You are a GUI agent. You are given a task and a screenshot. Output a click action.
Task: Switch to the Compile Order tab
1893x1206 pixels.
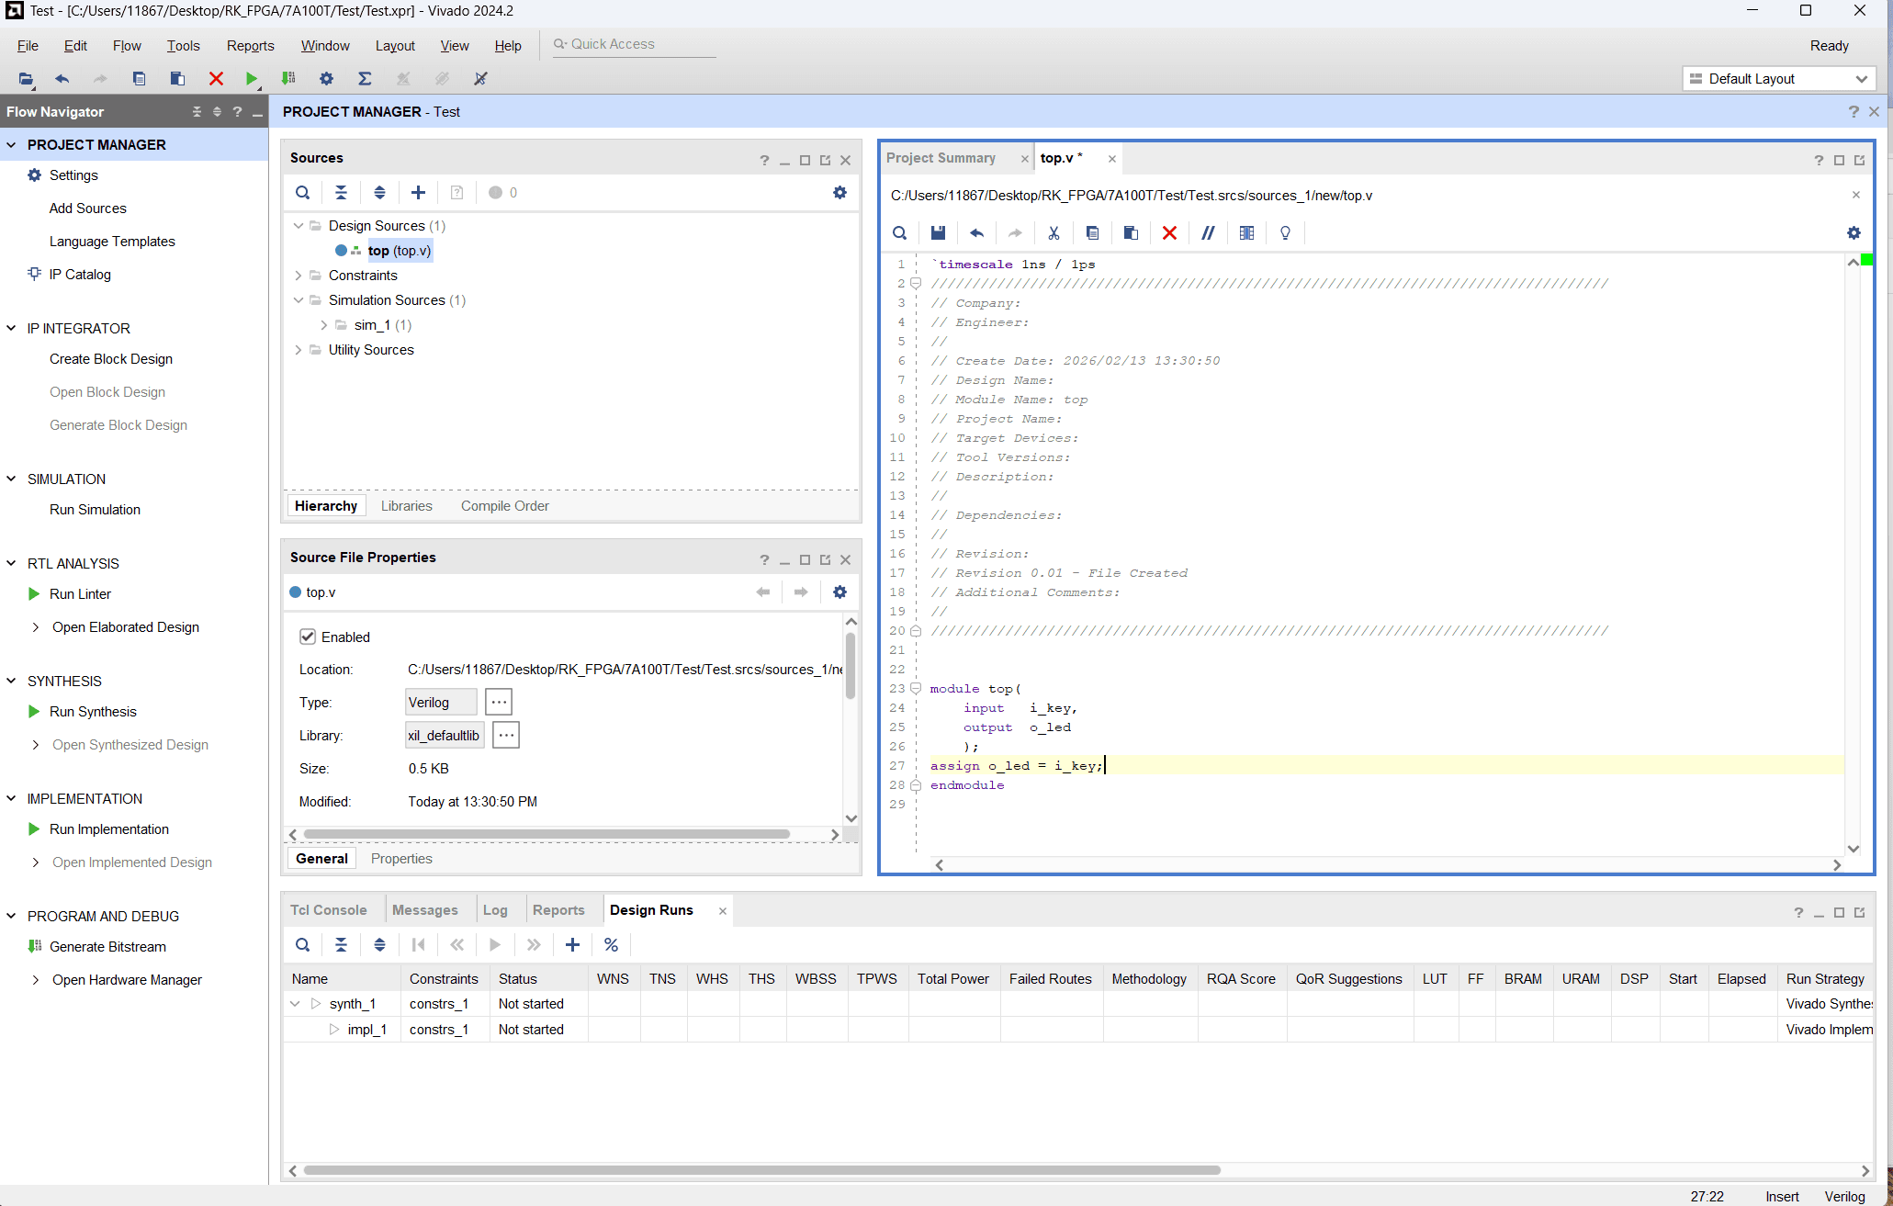click(504, 506)
